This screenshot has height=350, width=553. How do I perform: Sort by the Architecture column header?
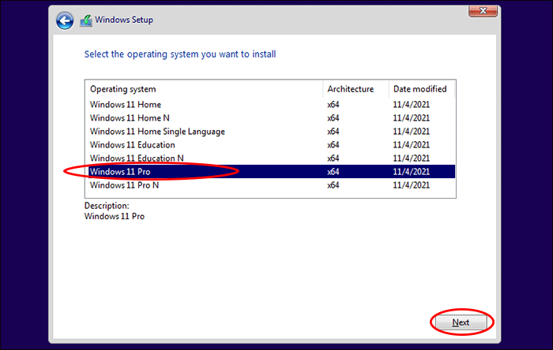350,89
